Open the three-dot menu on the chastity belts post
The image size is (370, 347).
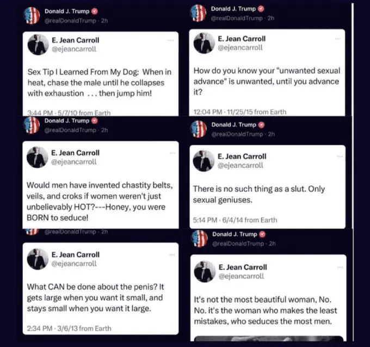(171, 153)
